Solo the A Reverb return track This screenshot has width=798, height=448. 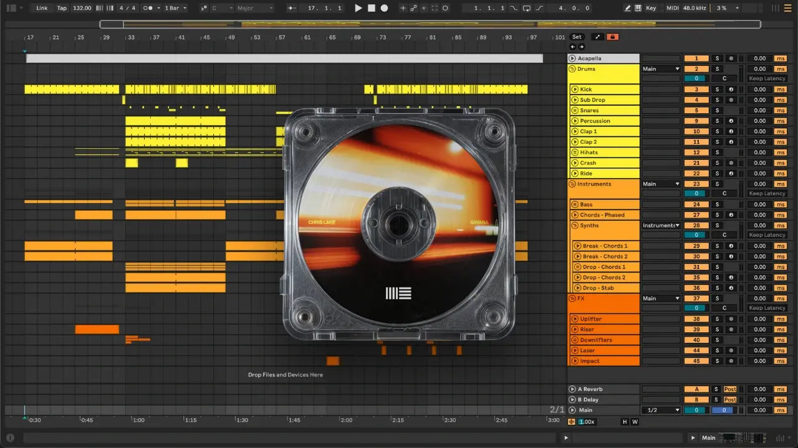[x=717, y=390]
